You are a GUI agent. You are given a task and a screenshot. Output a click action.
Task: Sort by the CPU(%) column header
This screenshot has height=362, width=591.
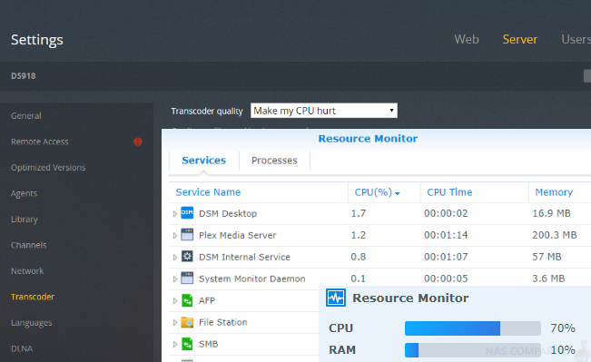click(377, 192)
